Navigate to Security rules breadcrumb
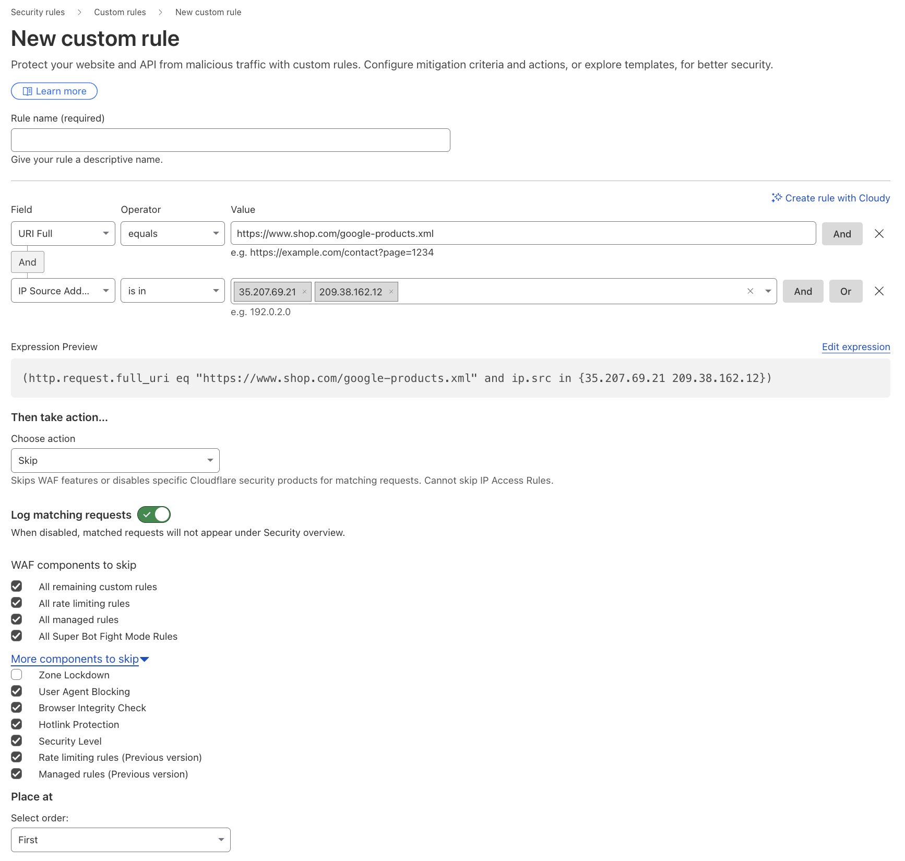The width and height of the screenshot is (905, 861). 38,12
